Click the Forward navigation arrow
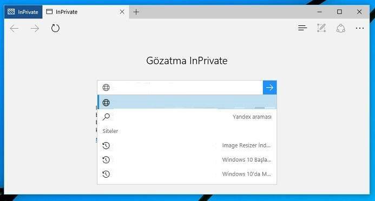The width and height of the screenshot is (375, 201). pos(35,29)
